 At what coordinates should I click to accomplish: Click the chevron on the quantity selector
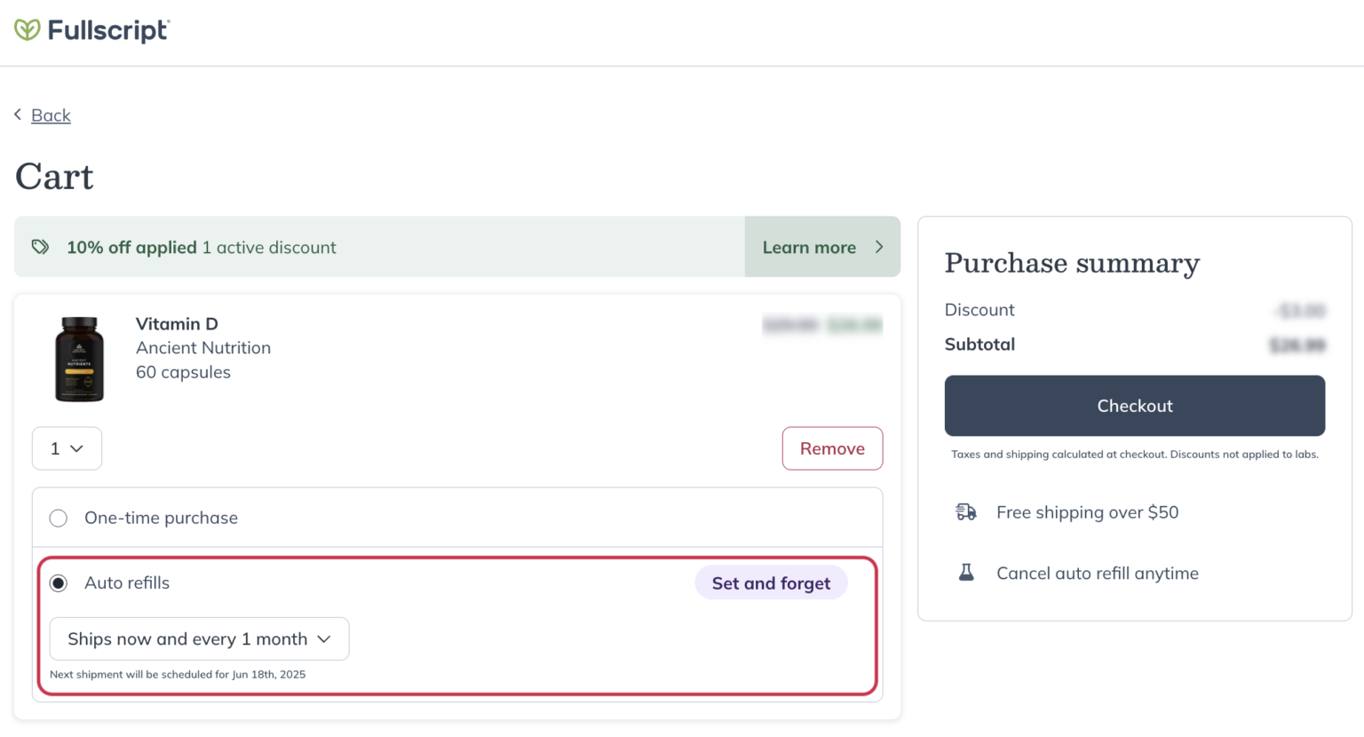[78, 448]
